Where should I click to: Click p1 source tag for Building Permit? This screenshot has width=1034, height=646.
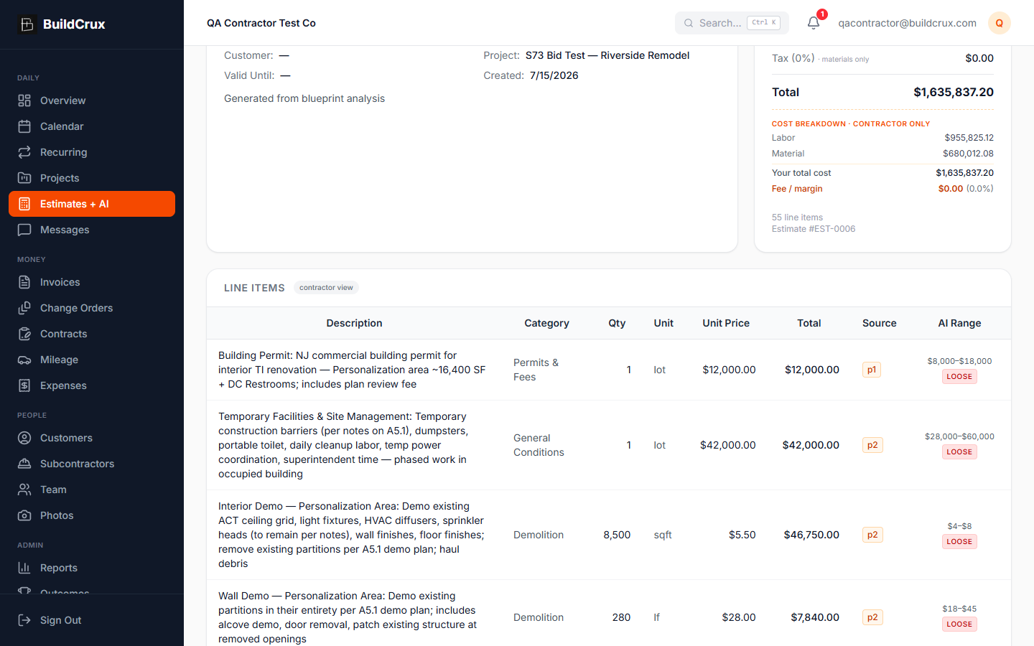pyautogui.click(x=872, y=370)
